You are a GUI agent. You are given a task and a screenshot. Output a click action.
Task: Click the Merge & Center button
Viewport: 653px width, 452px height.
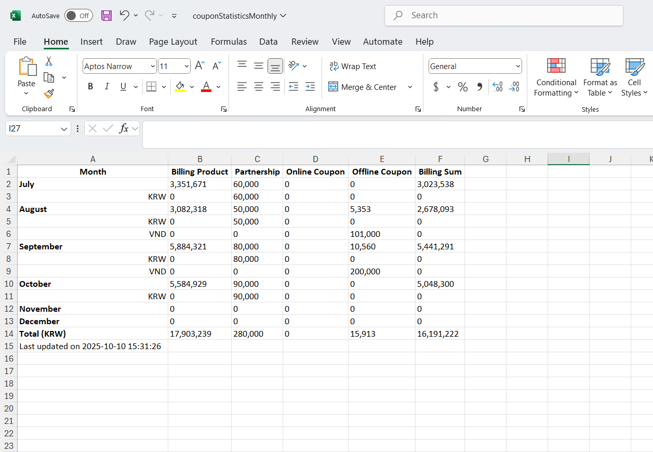[363, 87]
